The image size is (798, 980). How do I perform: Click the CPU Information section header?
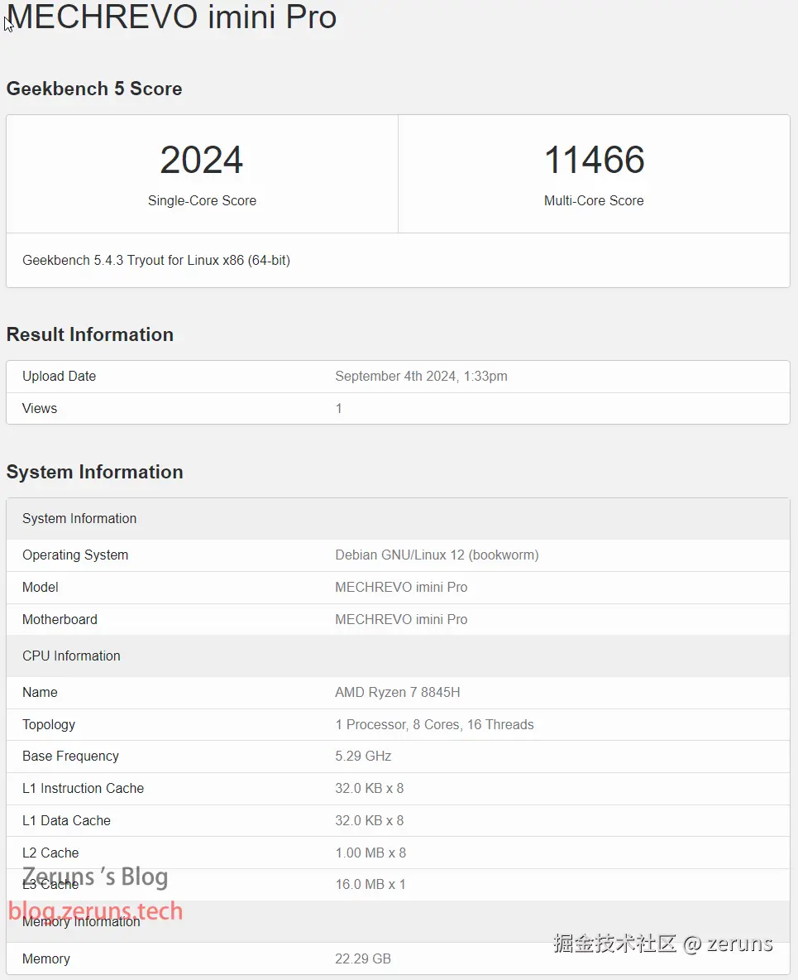(399, 656)
